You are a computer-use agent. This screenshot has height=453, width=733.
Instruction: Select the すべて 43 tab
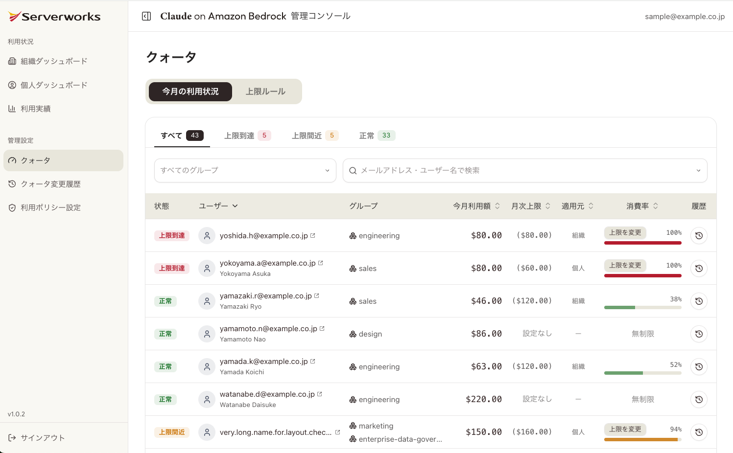(x=182, y=136)
